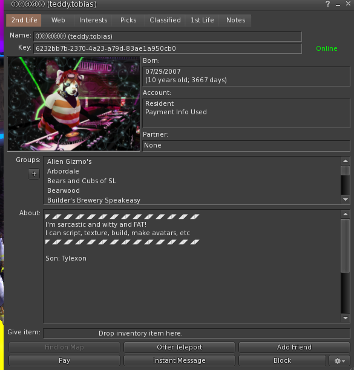This screenshot has width=354, height=370.
Task: Switch to the Picks tab
Action: [128, 20]
